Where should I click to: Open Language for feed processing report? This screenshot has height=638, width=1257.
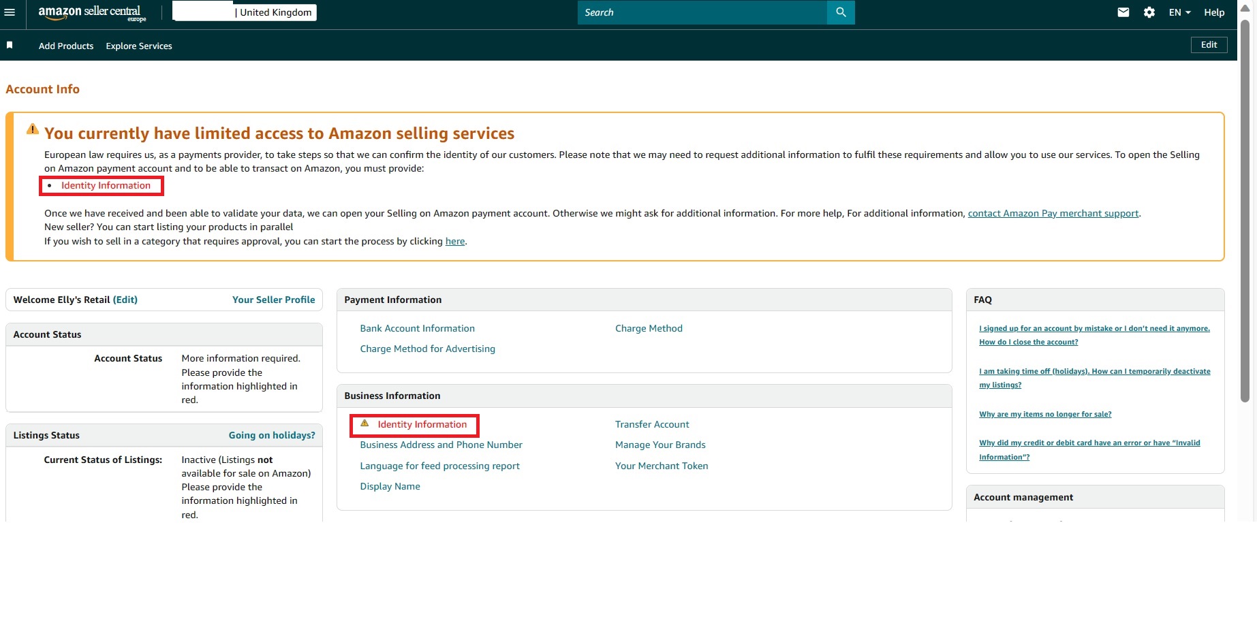tap(440, 466)
